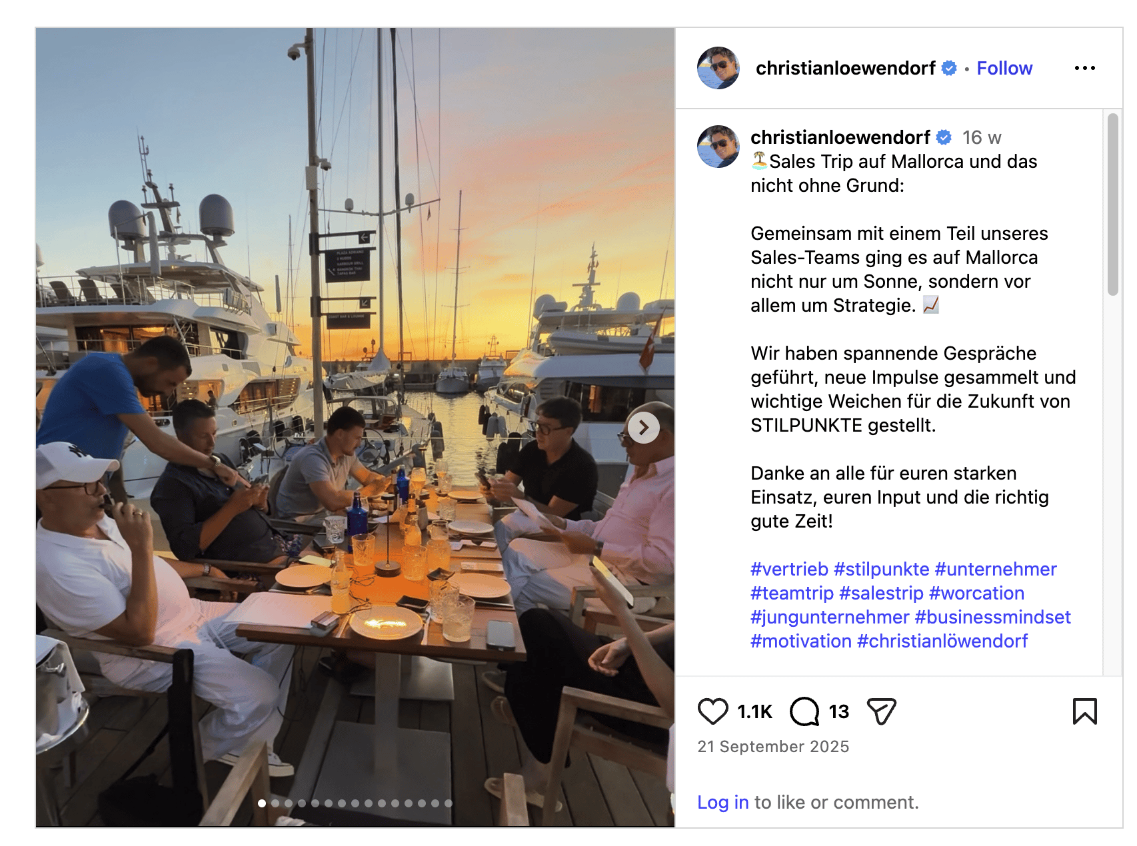Open the Log in link
1137x846 pixels.
(722, 802)
